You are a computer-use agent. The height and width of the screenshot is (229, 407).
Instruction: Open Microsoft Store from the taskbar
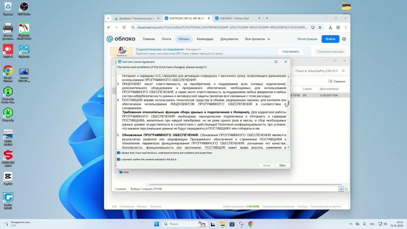pyautogui.click(x=232, y=224)
